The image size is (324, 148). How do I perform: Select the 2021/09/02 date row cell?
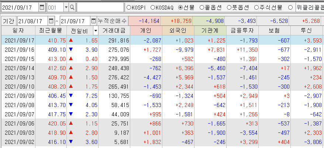tap(18, 142)
